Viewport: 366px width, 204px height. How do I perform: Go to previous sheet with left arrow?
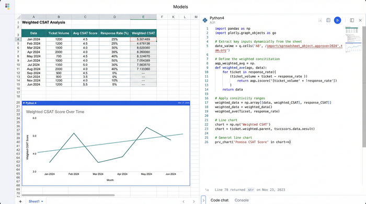pyautogui.click(x=184, y=201)
